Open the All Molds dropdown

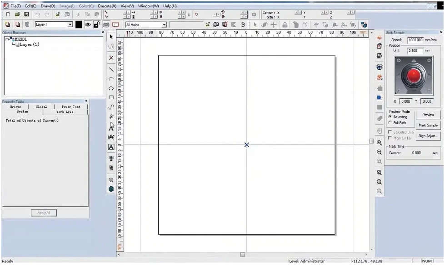[164, 25]
